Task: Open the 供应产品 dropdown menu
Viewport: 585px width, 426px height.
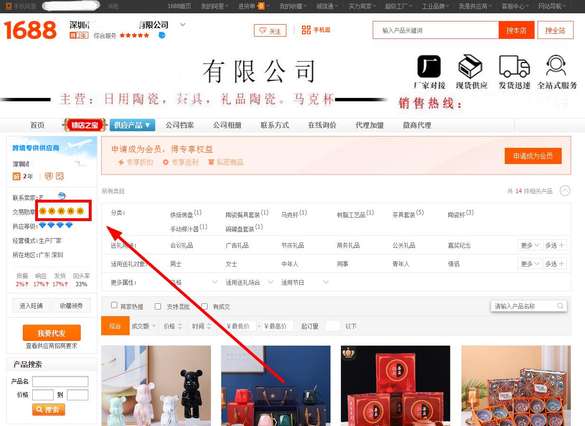Action: coord(132,125)
